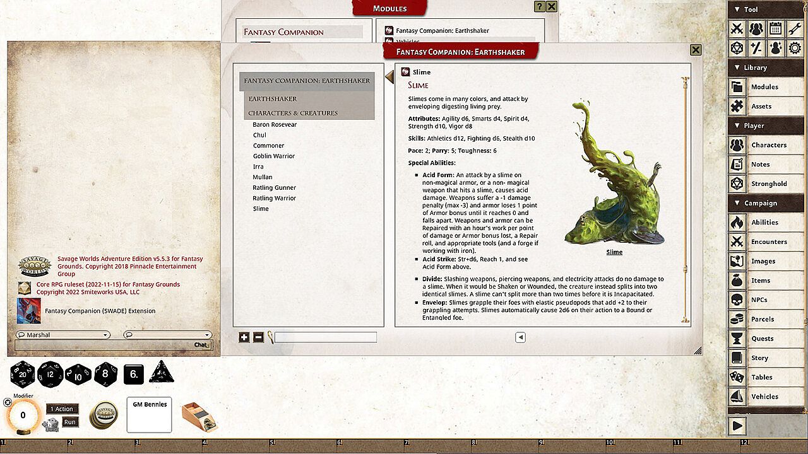Open the Slime image link
Screen dimensions: 808x454
point(614,252)
